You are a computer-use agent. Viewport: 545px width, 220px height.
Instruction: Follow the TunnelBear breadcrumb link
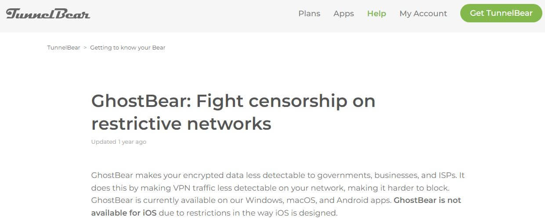click(64, 47)
